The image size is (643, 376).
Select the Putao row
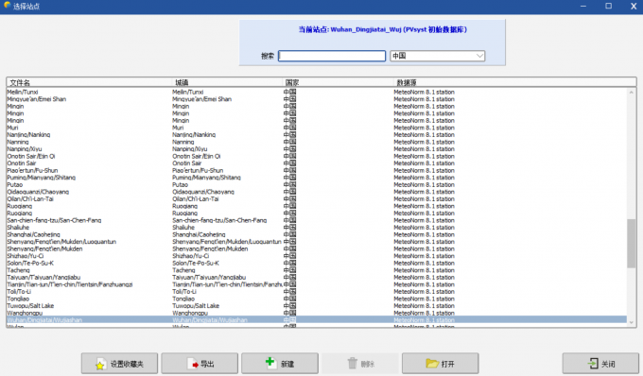317,185
